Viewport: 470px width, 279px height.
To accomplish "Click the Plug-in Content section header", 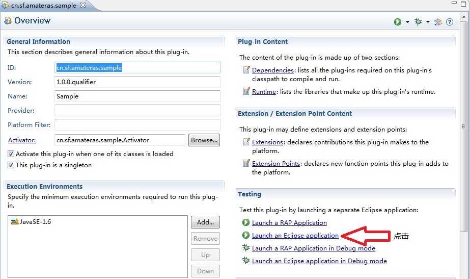I will point(263,41).
